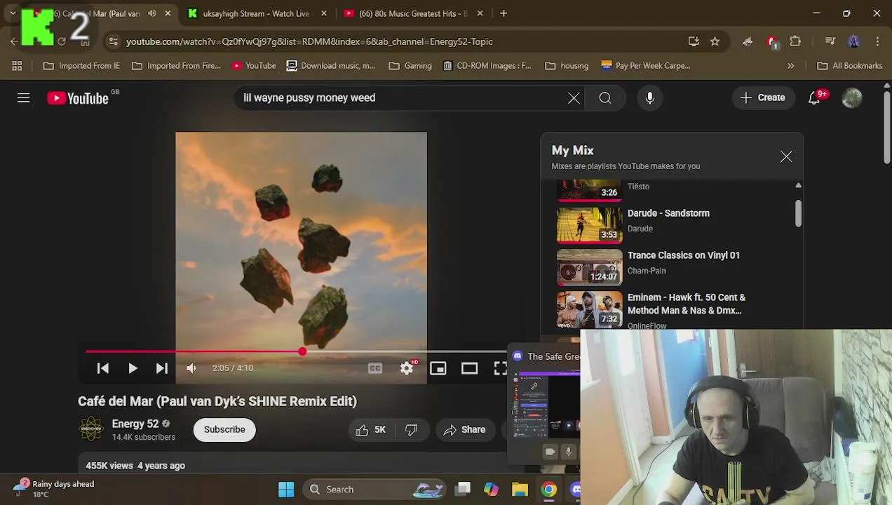Like this video
The width and height of the screenshot is (892, 505).
click(x=371, y=430)
